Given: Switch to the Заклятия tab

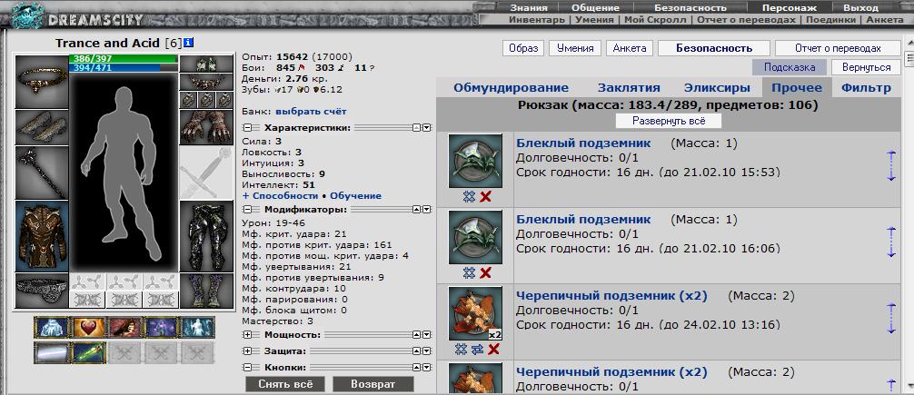Looking at the screenshot, I should click(x=629, y=88).
